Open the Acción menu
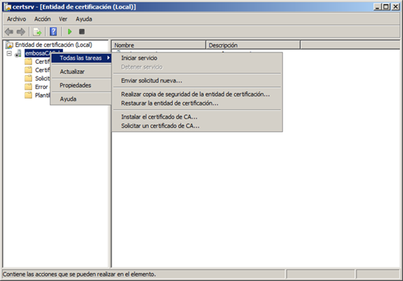 (42, 19)
